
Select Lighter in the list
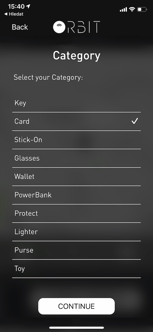(x=76, y=232)
